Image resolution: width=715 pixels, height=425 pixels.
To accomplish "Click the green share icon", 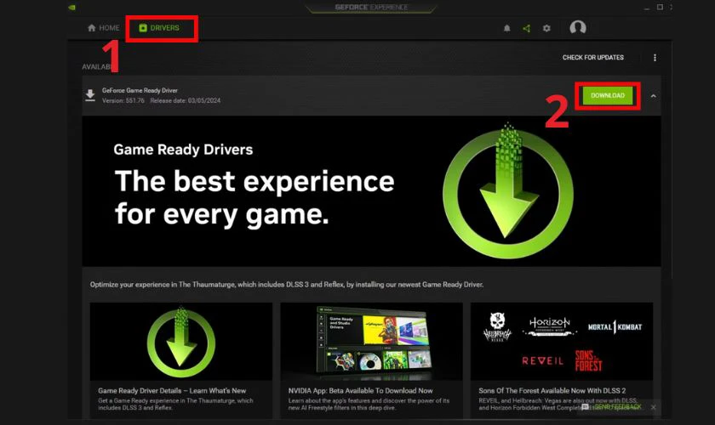I will [x=527, y=28].
